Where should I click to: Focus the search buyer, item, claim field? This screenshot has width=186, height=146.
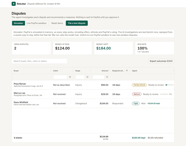coord(39,61)
